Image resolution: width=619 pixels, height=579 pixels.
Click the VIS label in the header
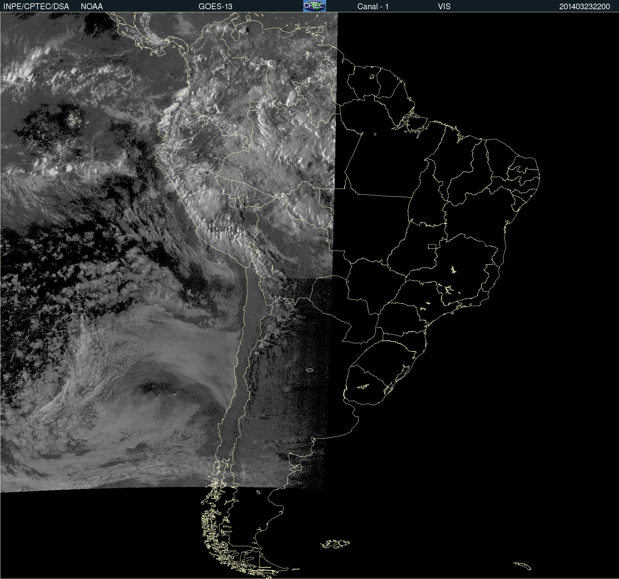click(444, 6)
